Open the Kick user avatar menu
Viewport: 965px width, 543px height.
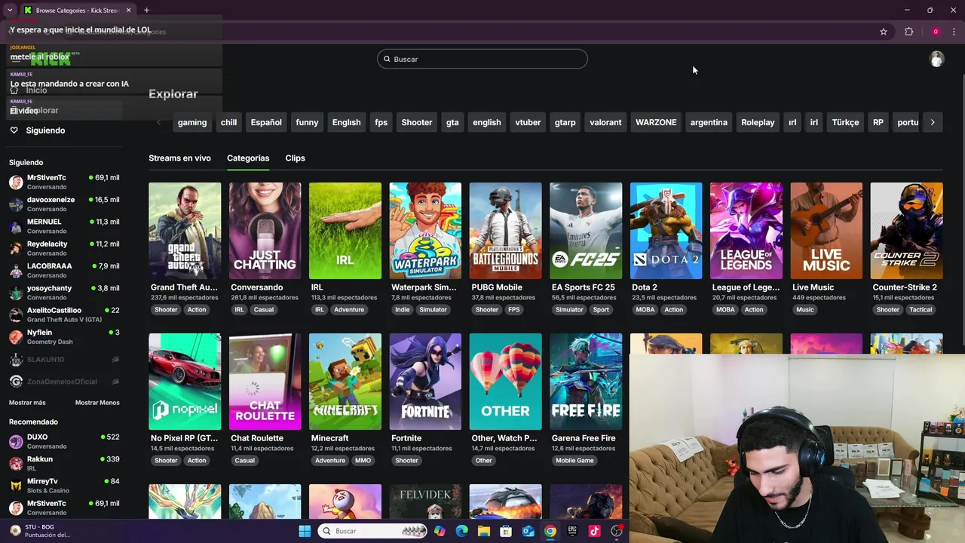point(936,59)
